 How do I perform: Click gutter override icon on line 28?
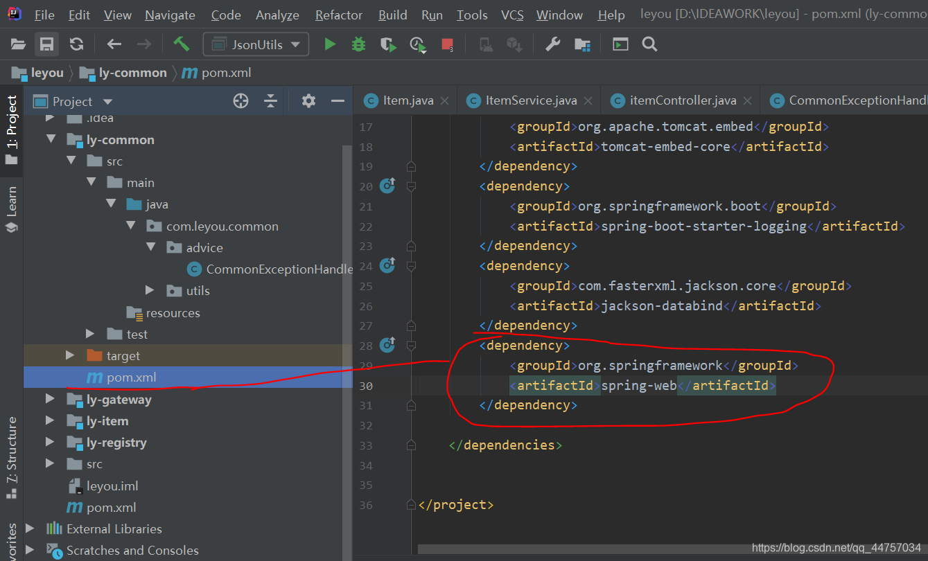387,344
